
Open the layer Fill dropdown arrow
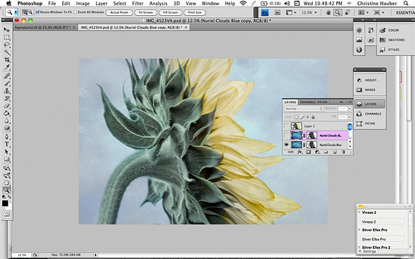(x=350, y=117)
